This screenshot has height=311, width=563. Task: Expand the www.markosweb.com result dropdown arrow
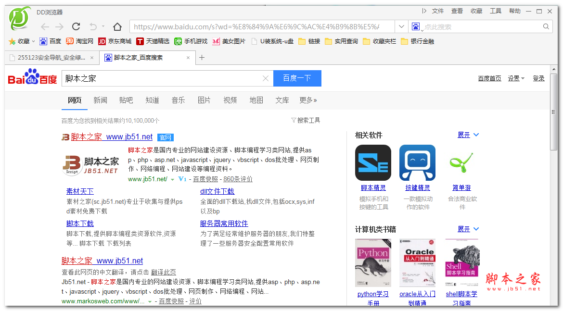pyautogui.click(x=150, y=302)
